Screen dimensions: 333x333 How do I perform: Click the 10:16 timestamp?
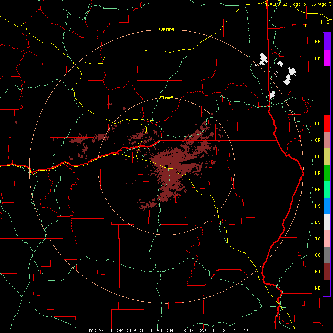click(242, 330)
